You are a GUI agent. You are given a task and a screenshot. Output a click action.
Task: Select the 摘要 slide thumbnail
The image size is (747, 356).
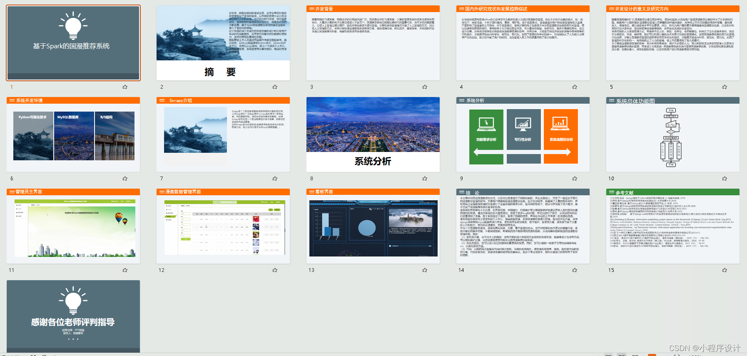tap(223, 43)
